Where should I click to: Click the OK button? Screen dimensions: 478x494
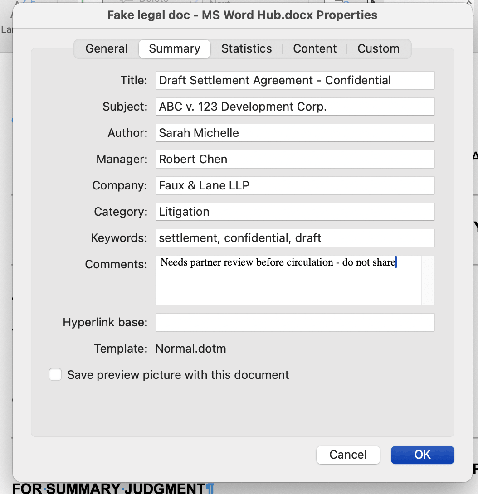[x=422, y=455]
